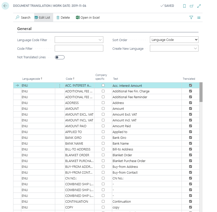Click the Search action
The width and height of the screenshot is (217, 212).
23,17
